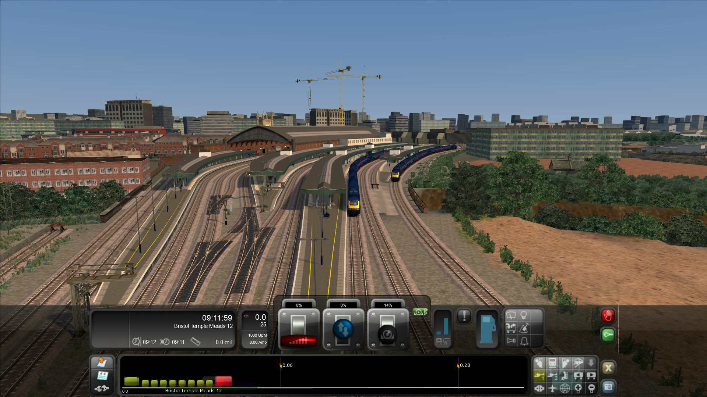Switch to passenger seat view
707x397 pixels.
[x=565, y=376]
